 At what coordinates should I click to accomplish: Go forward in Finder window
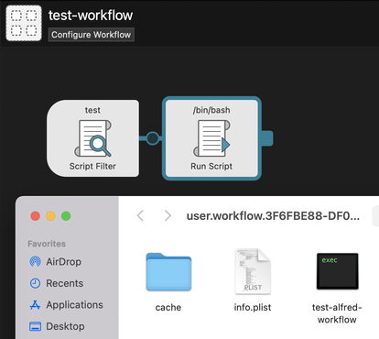coord(168,215)
